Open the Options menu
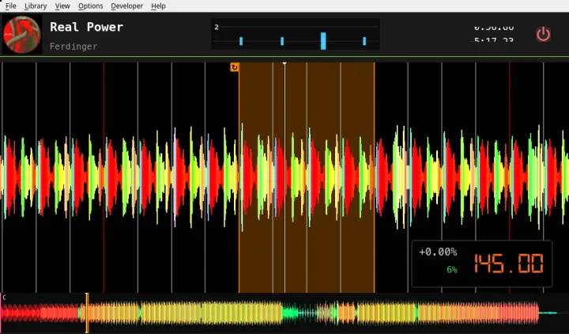Screen dimensions: 569x334 pos(90,6)
